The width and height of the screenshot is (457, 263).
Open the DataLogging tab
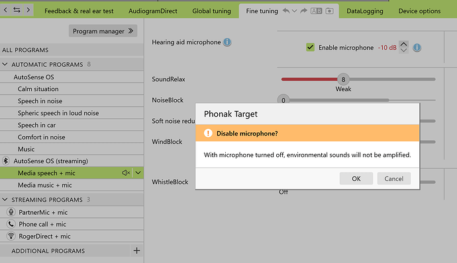(x=365, y=11)
